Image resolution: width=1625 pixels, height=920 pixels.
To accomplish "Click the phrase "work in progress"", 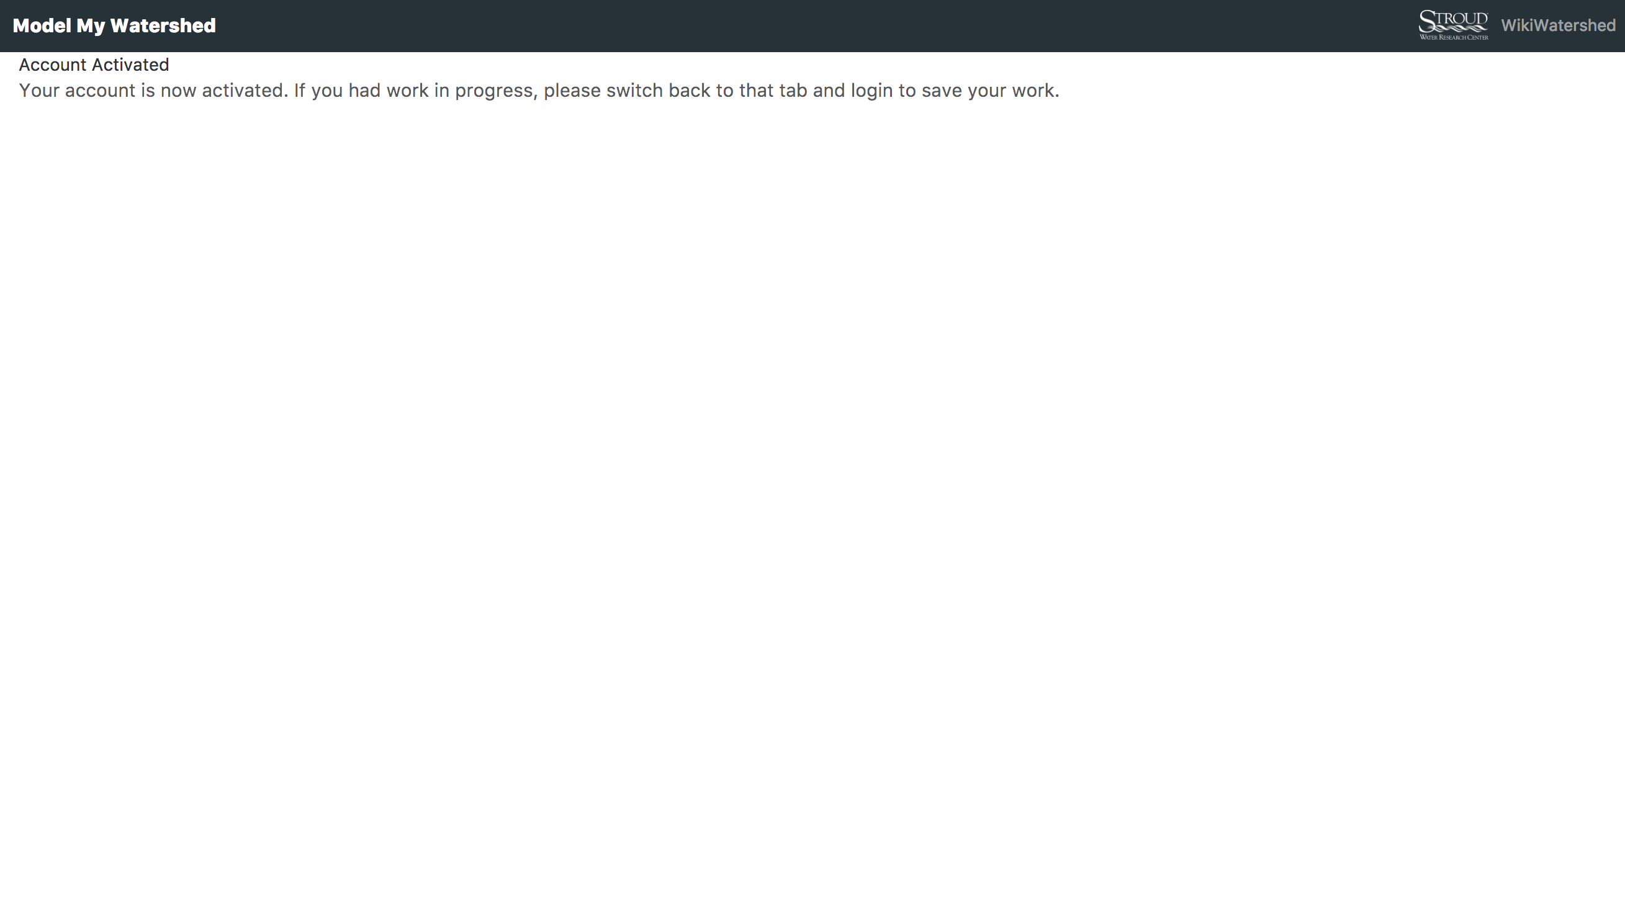I will 461,91.
